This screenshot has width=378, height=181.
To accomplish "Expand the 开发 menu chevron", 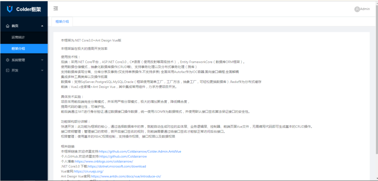I will tap(42, 70).
